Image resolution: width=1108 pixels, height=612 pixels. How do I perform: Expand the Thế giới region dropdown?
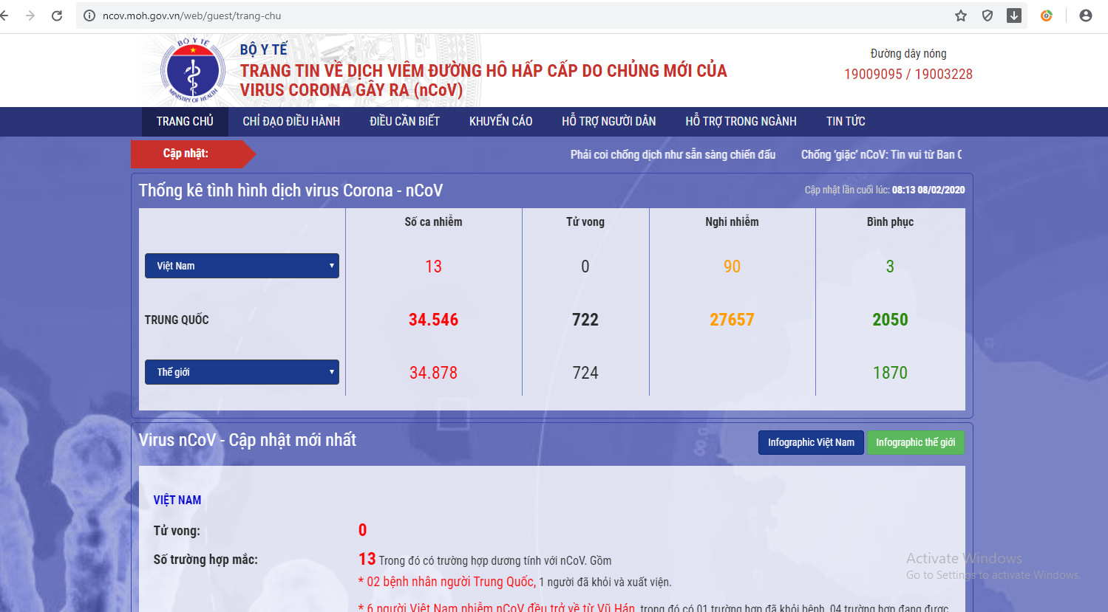(242, 372)
